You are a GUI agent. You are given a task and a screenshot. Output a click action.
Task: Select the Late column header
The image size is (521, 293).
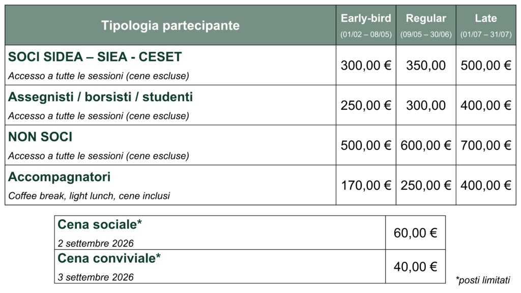(x=486, y=18)
